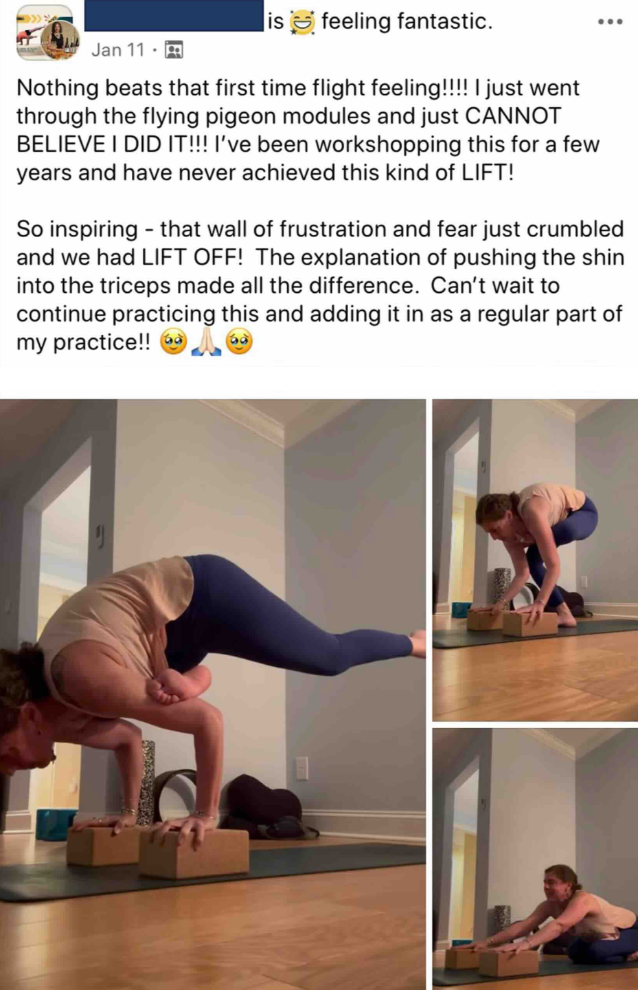This screenshot has width=638, height=990.
Task: Tap the cork yoga blocks in large photo
Action: tap(158, 851)
